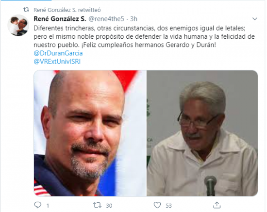Open the @DrDuranGarcia mention link
Viewport: 267px width, 212px height.
(58, 53)
